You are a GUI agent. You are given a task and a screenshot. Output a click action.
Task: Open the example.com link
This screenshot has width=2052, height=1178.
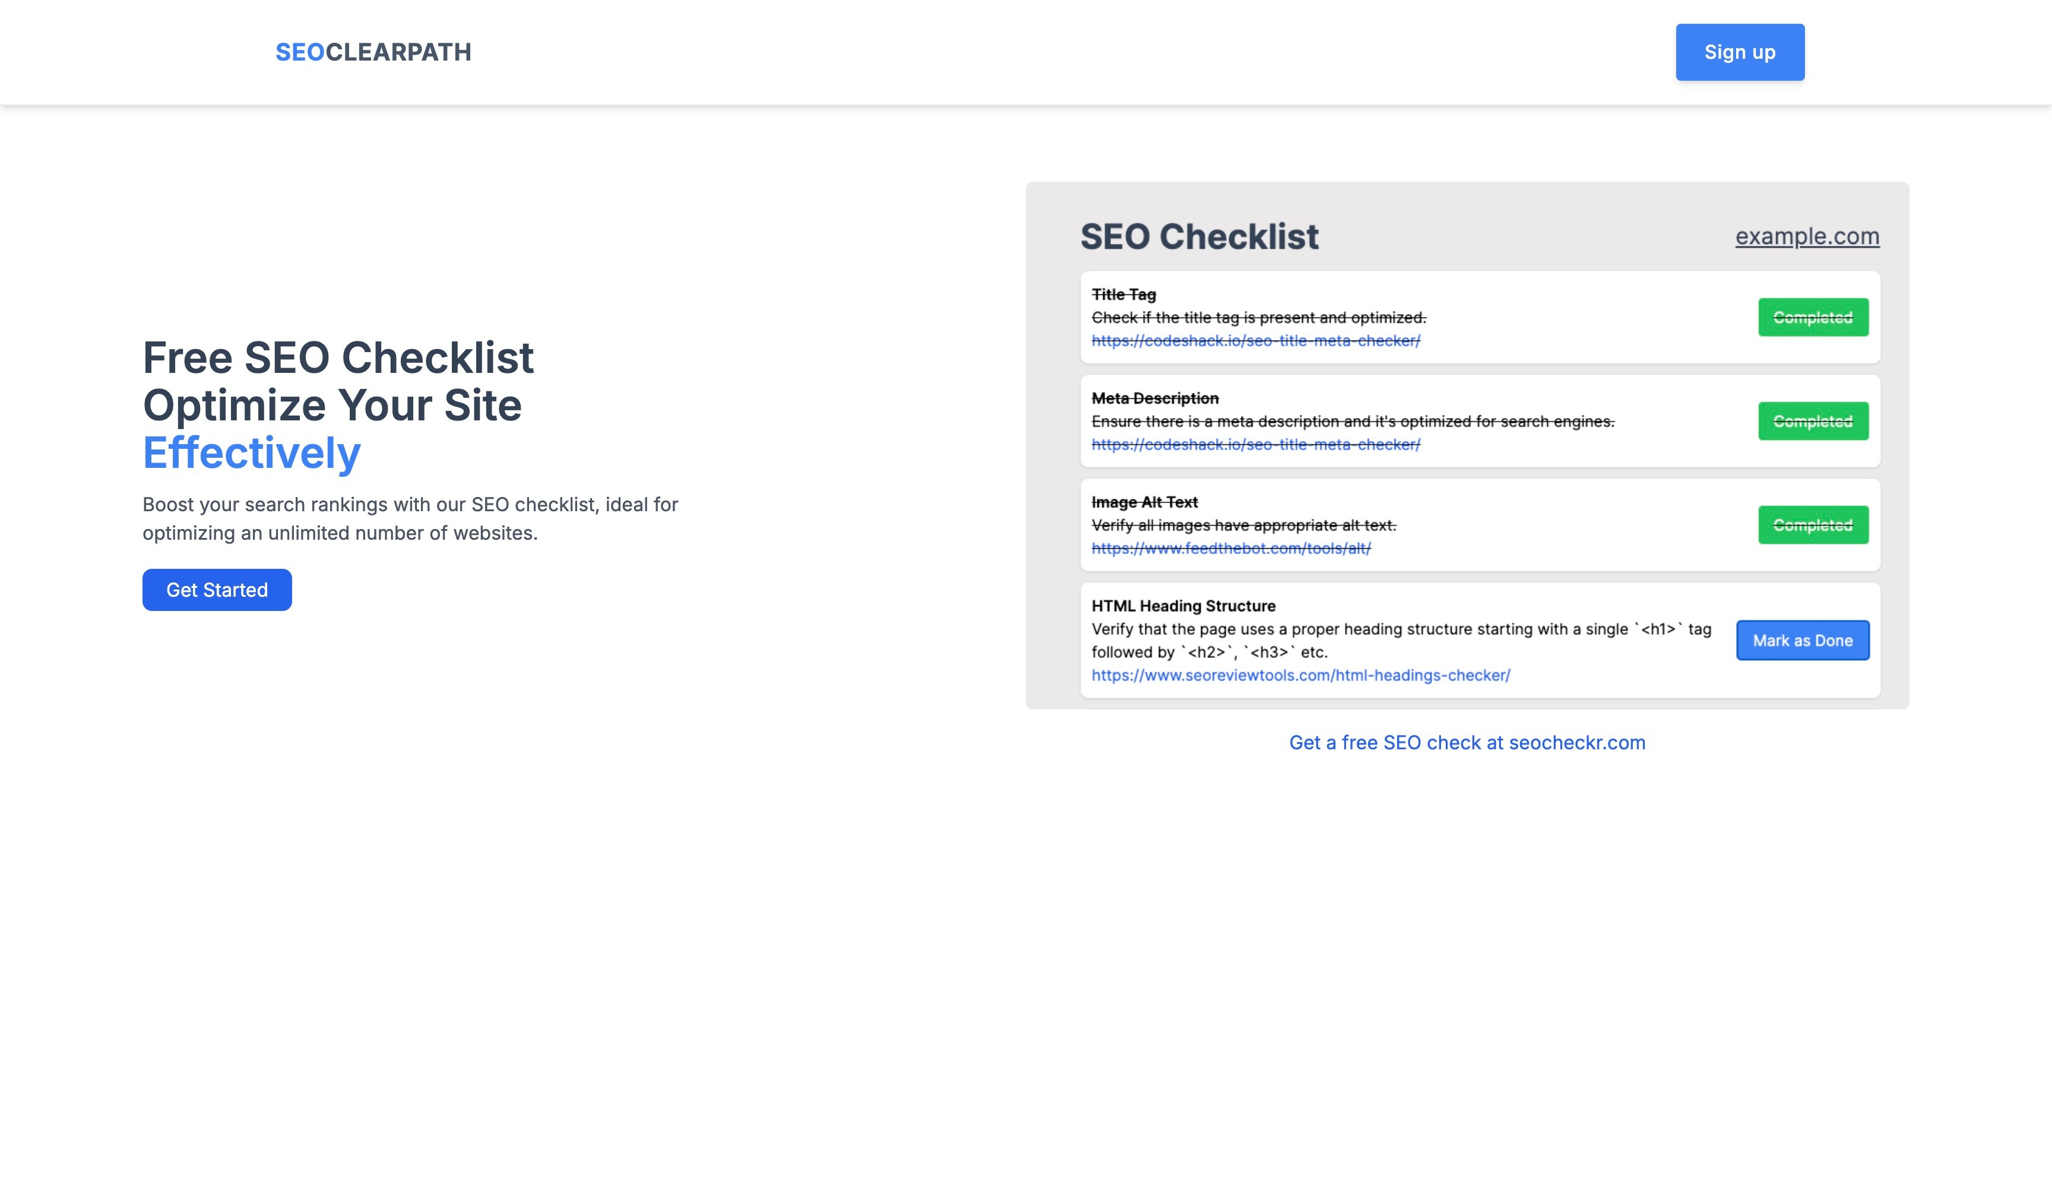(x=1806, y=236)
